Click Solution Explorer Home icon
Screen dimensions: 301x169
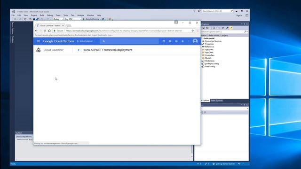pos(204,28)
